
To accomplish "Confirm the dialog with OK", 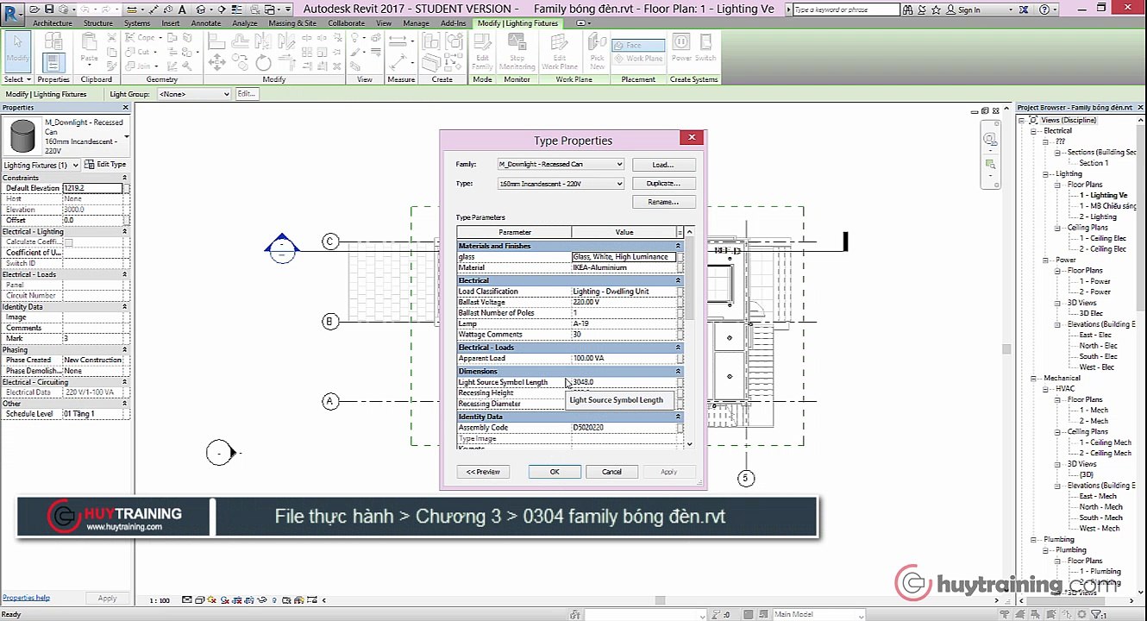I will point(555,472).
